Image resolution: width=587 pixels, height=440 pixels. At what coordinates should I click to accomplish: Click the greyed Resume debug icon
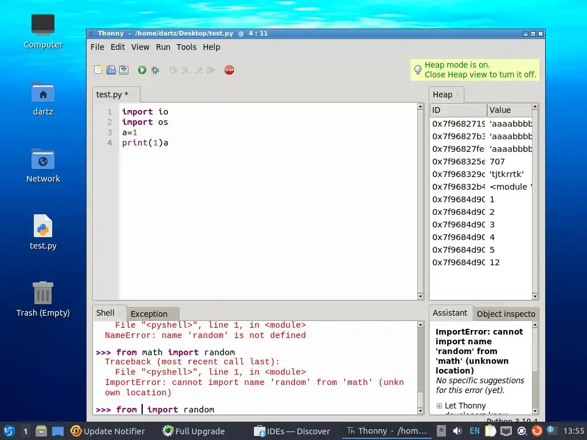pyautogui.click(x=211, y=70)
